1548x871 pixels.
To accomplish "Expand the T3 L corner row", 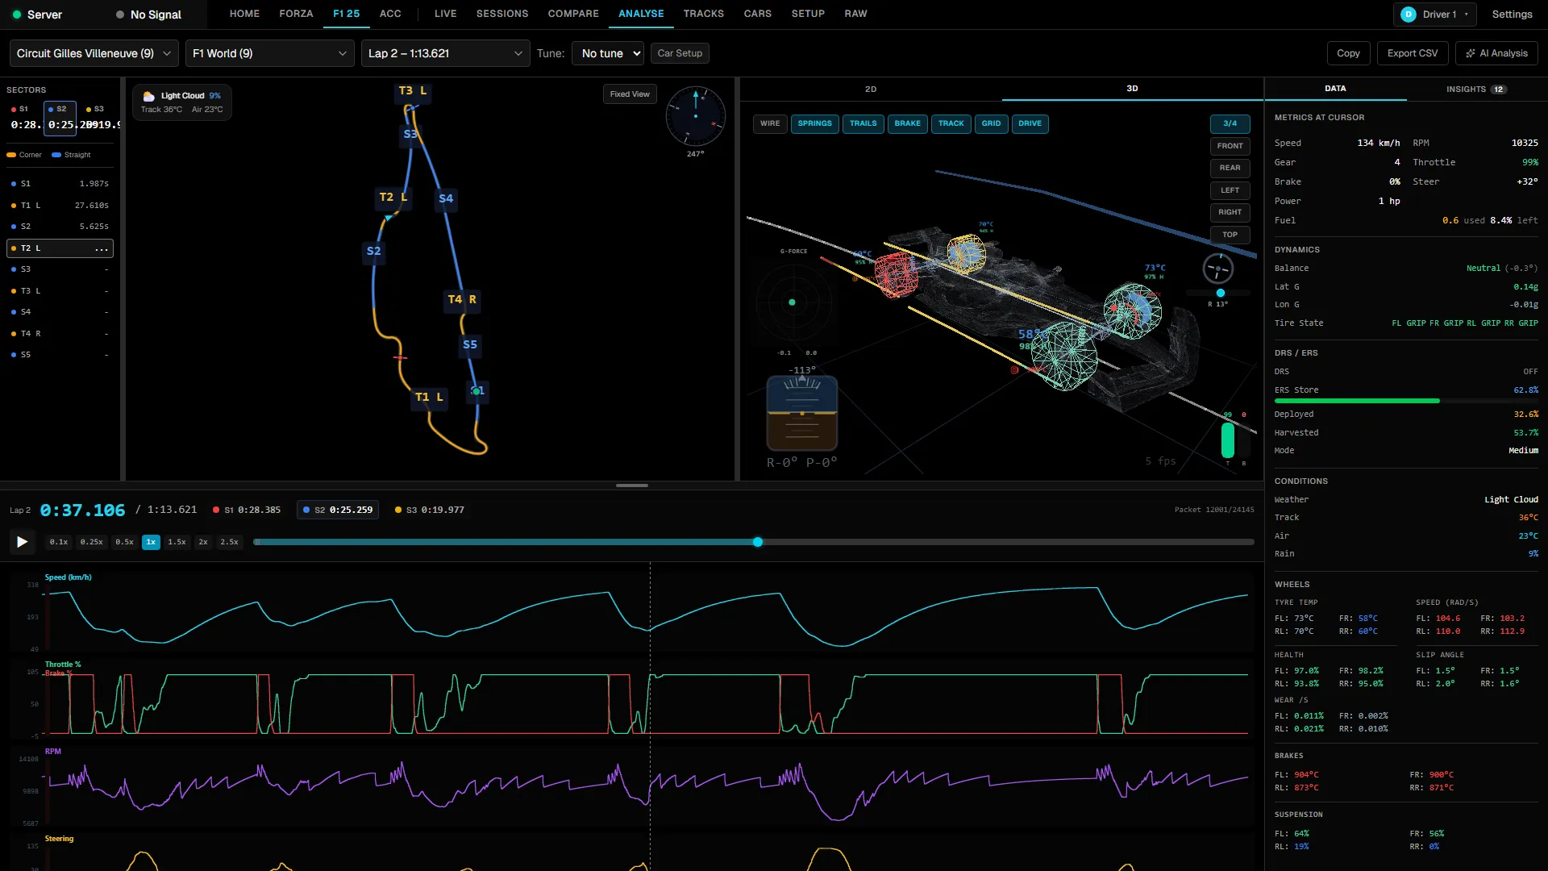I will (60, 291).
